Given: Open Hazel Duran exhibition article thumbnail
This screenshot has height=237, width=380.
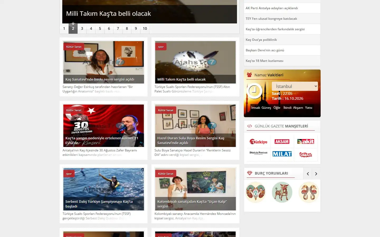Looking at the screenshot, I should click(195, 126).
